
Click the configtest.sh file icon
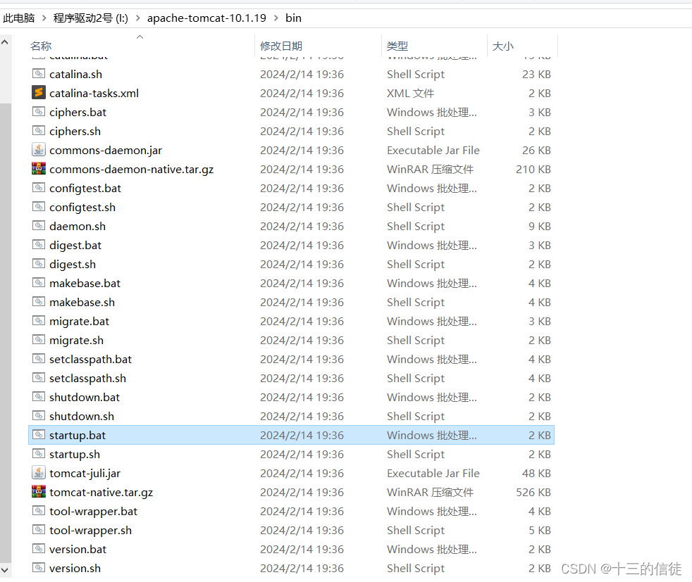click(x=38, y=207)
